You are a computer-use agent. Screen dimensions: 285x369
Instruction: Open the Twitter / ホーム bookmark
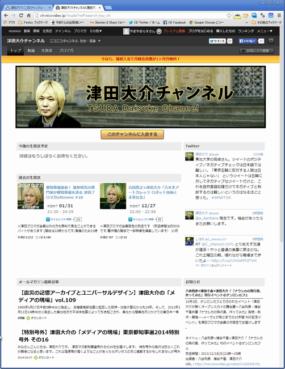145,22
